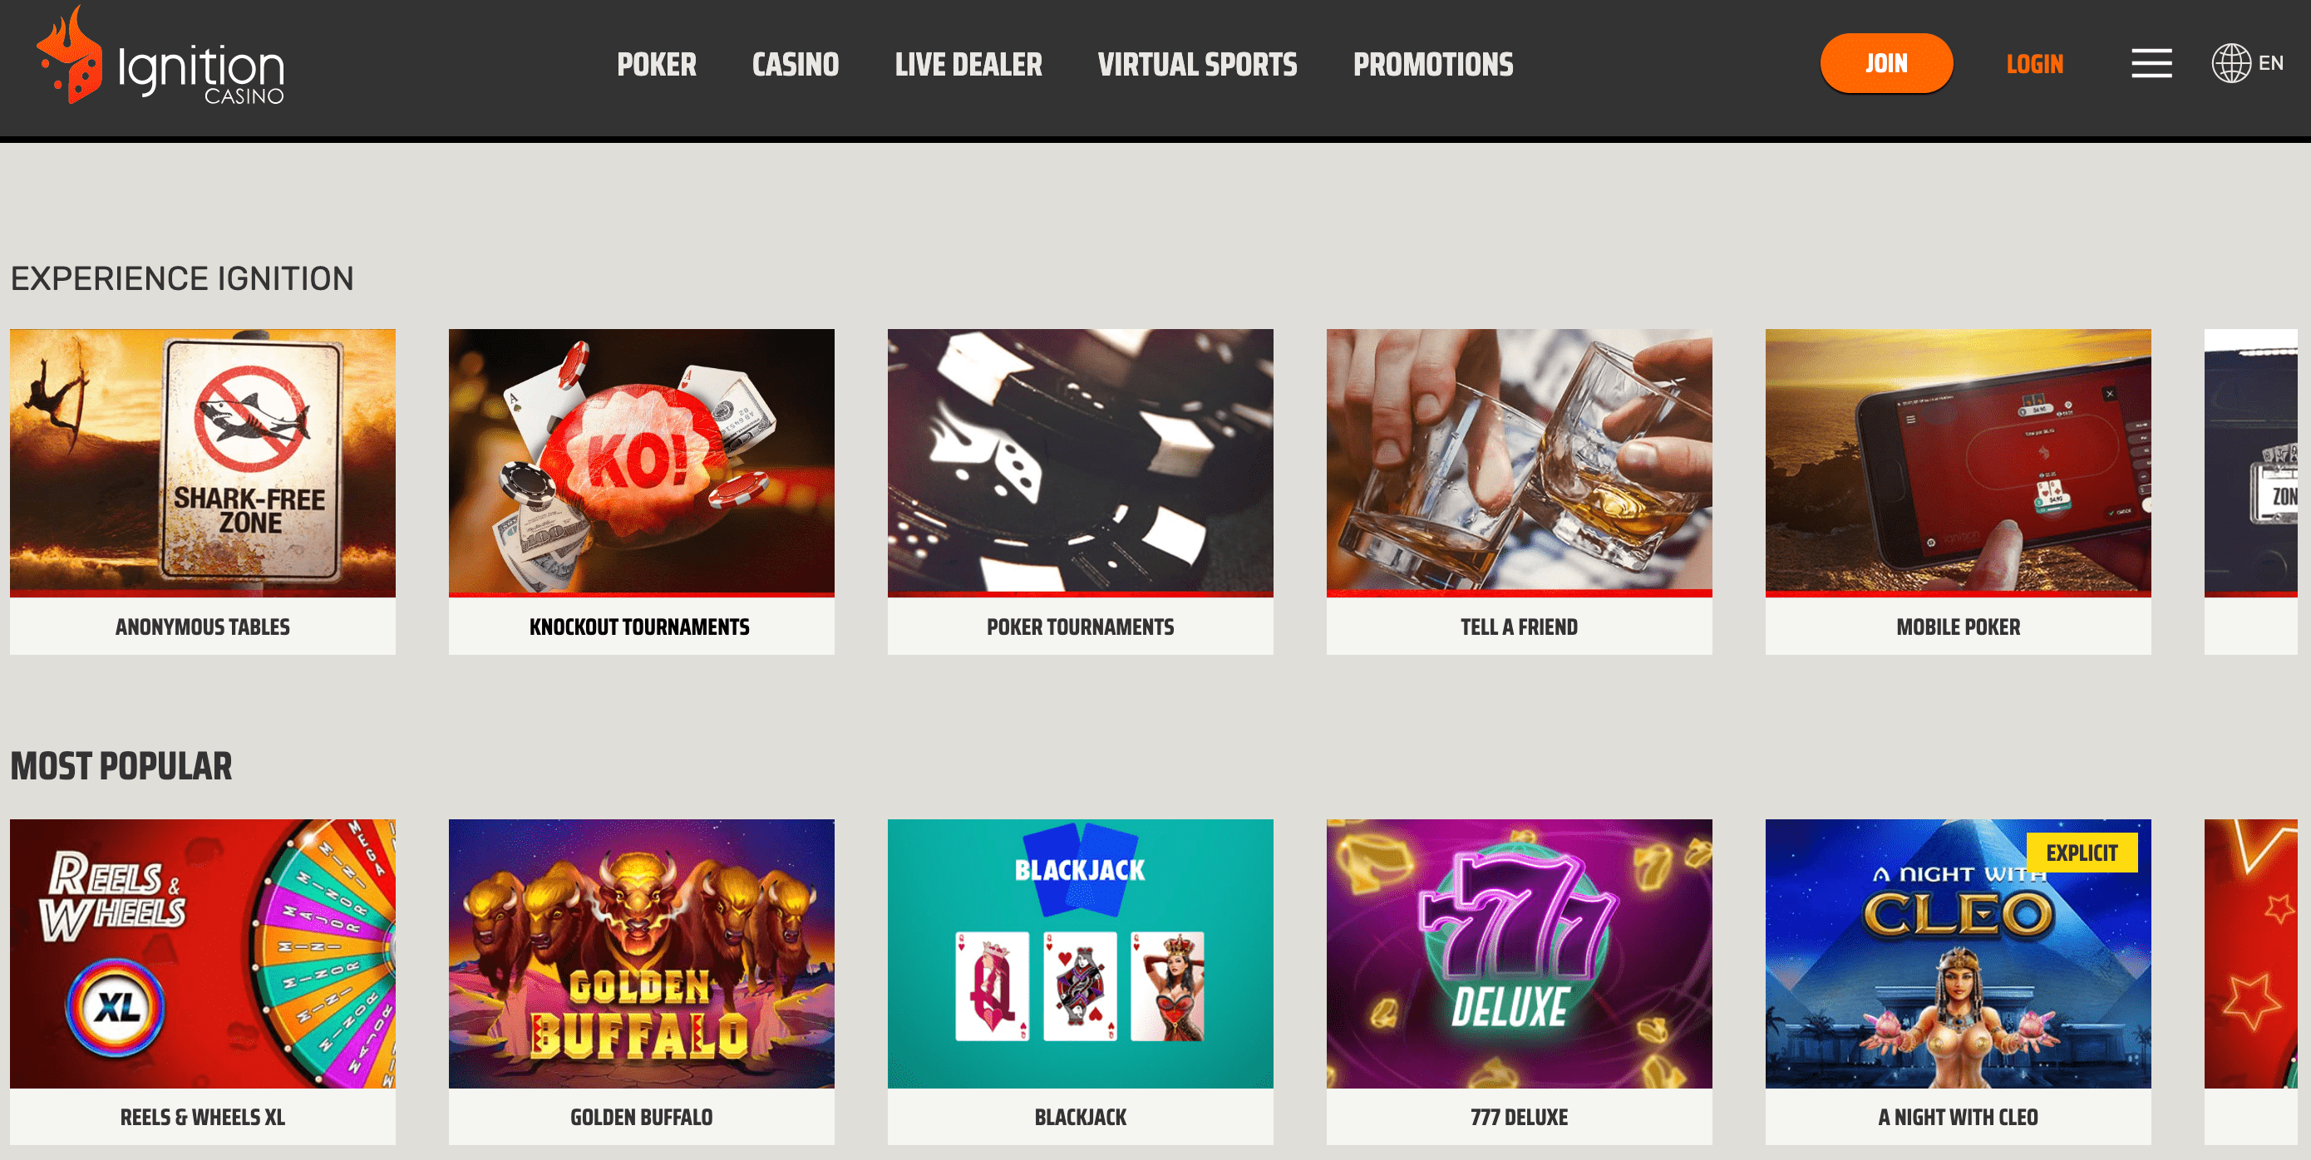Click the EXPLICIT badge on Cleo game
Viewport: 2311px width, 1160px height.
pyautogui.click(x=2082, y=853)
